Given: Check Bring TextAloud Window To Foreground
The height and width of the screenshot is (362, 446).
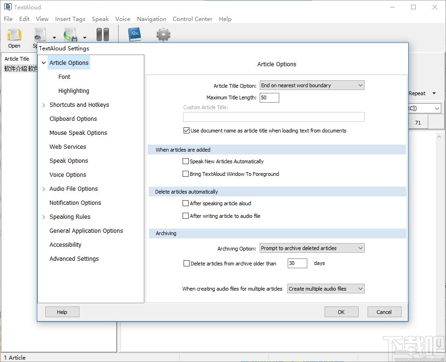Looking at the screenshot, I should (x=185, y=174).
